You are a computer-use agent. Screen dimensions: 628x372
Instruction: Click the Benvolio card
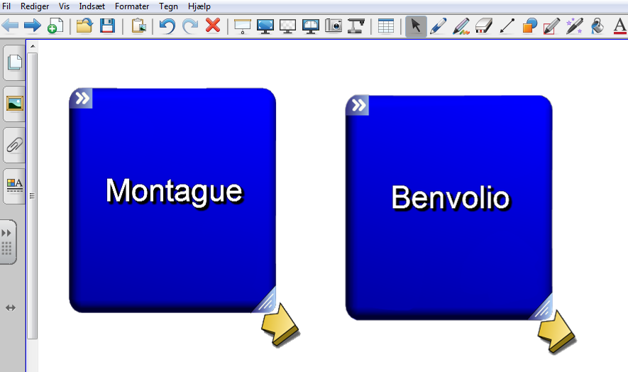point(449,207)
